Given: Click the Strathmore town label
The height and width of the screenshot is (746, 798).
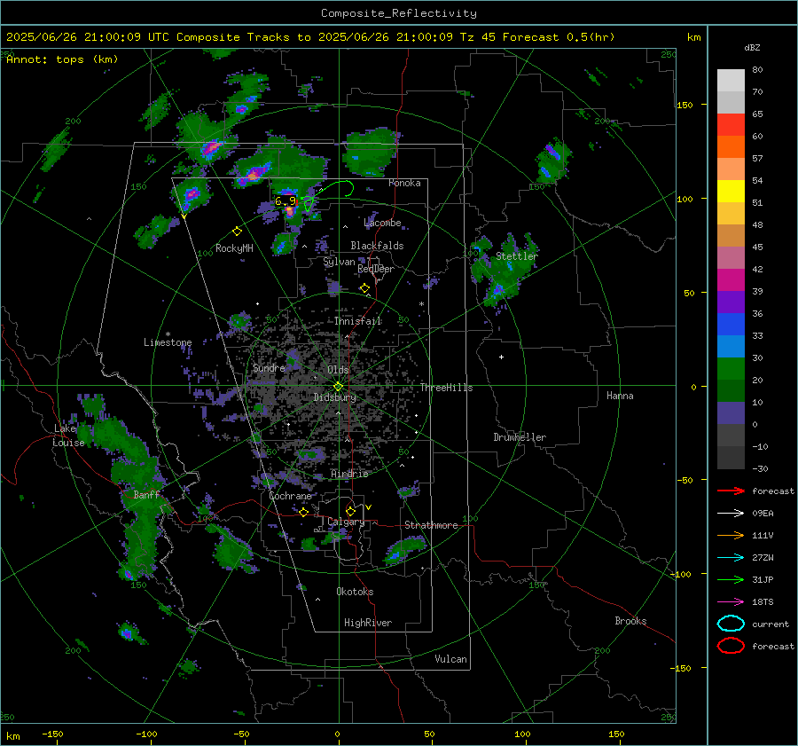Looking at the screenshot, I should [431, 525].
